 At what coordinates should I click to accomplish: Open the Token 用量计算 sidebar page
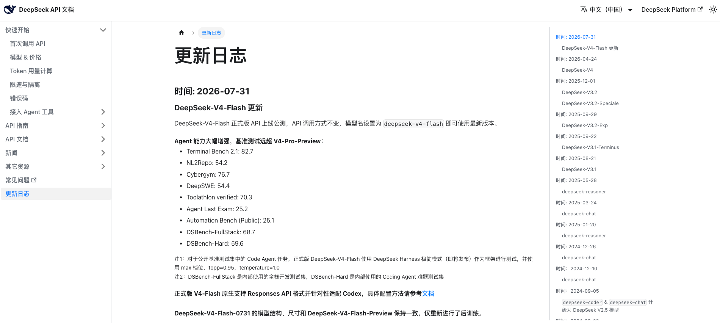[x=31, y=71]
